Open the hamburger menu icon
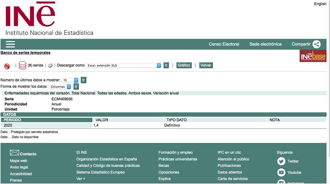Screen dimensions: 330x184 10,44
